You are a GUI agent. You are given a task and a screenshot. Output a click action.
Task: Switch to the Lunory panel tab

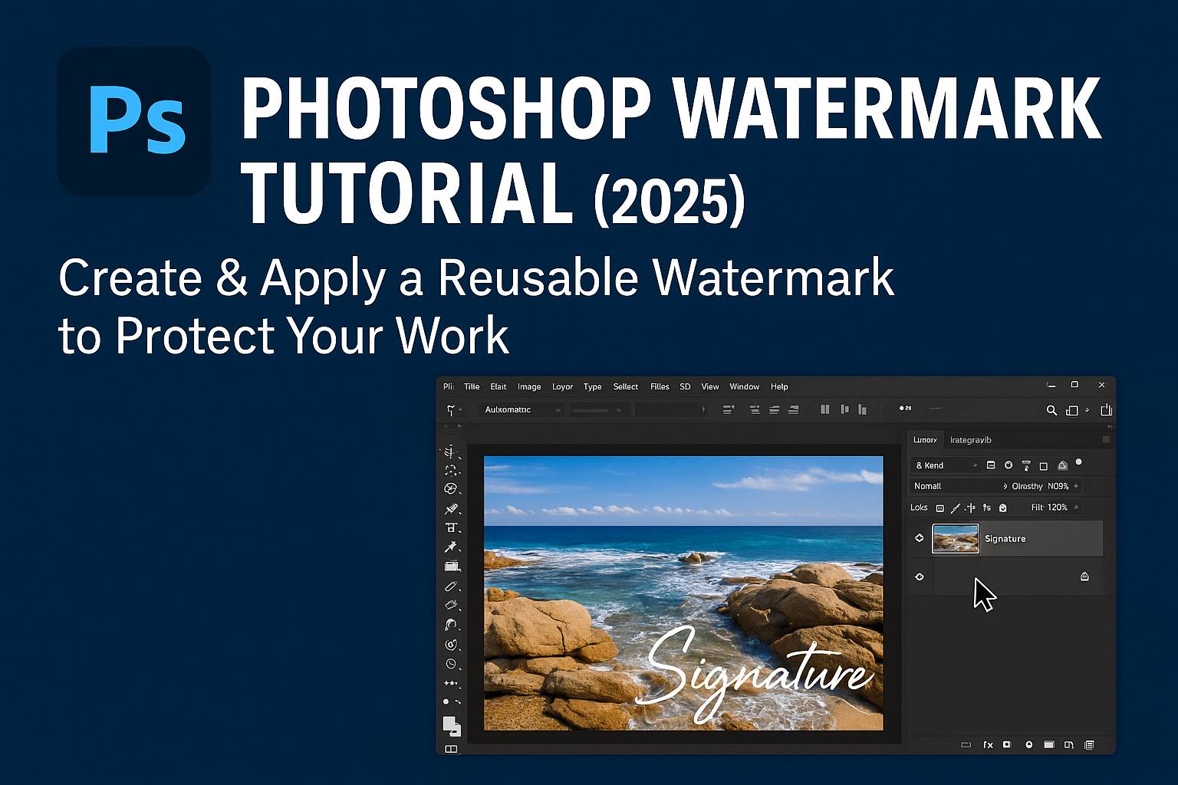point(925,440)
